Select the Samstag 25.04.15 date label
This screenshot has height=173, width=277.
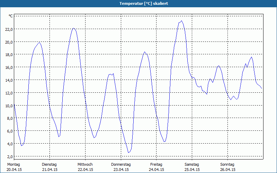[x=192, y=167]
